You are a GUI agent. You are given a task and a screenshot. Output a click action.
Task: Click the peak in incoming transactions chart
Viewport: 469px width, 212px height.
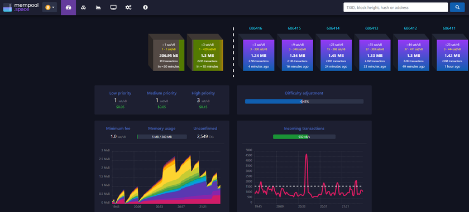click(307, 155)
